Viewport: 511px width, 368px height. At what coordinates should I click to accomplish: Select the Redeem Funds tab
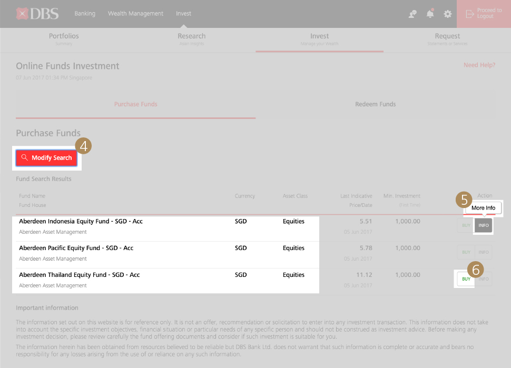376,104
